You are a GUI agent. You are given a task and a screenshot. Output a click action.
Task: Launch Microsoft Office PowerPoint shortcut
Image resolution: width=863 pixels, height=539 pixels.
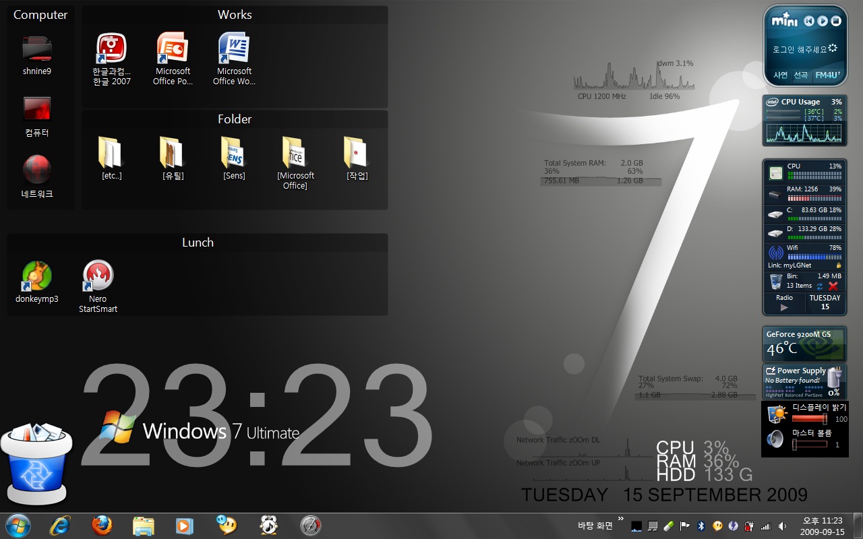pos(173,48)
